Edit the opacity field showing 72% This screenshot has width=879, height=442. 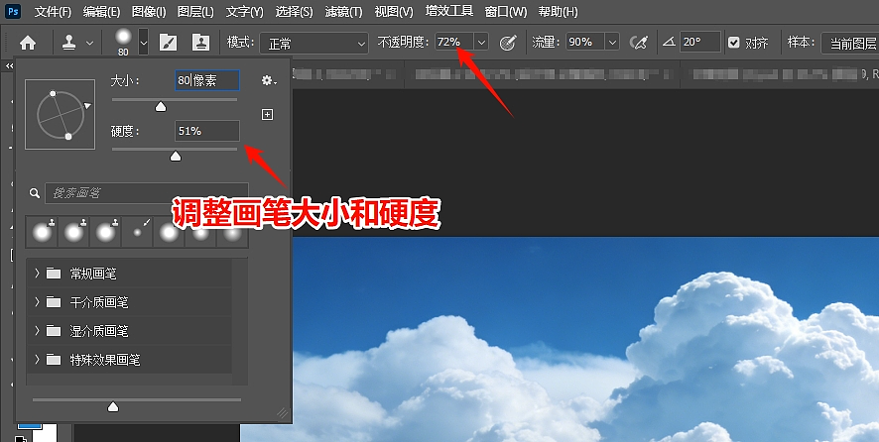[454, 42]
